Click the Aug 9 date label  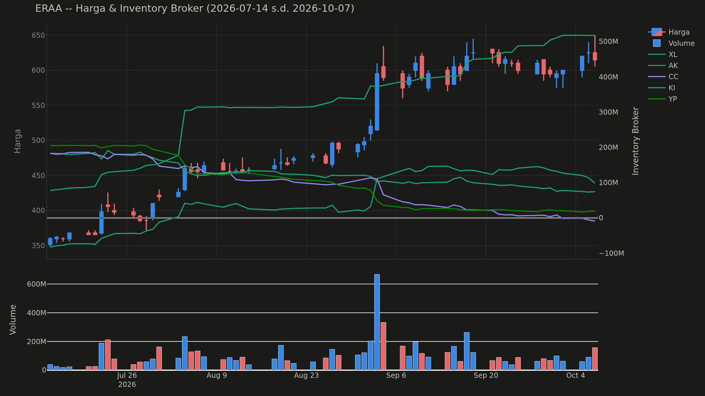[x=217, y=375]
